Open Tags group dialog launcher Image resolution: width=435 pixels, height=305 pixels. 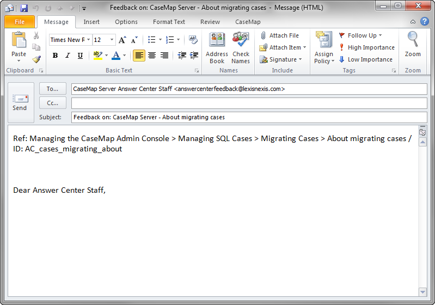pyautogui.click(x=394, y=70)
